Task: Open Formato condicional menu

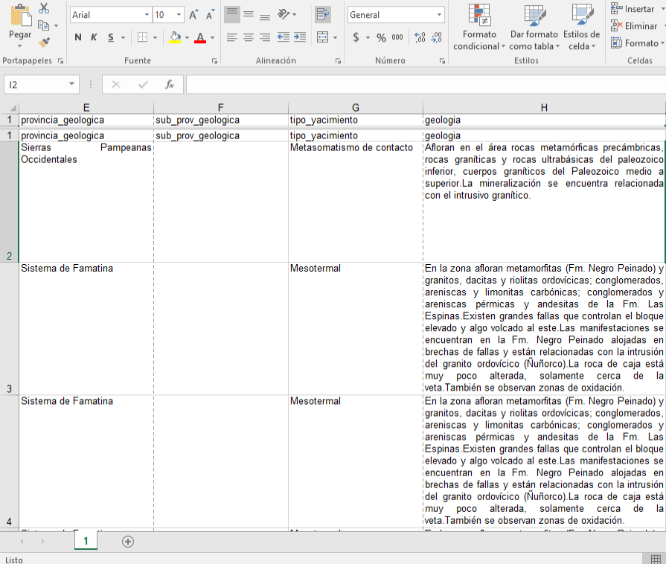Action: (479, 26)
